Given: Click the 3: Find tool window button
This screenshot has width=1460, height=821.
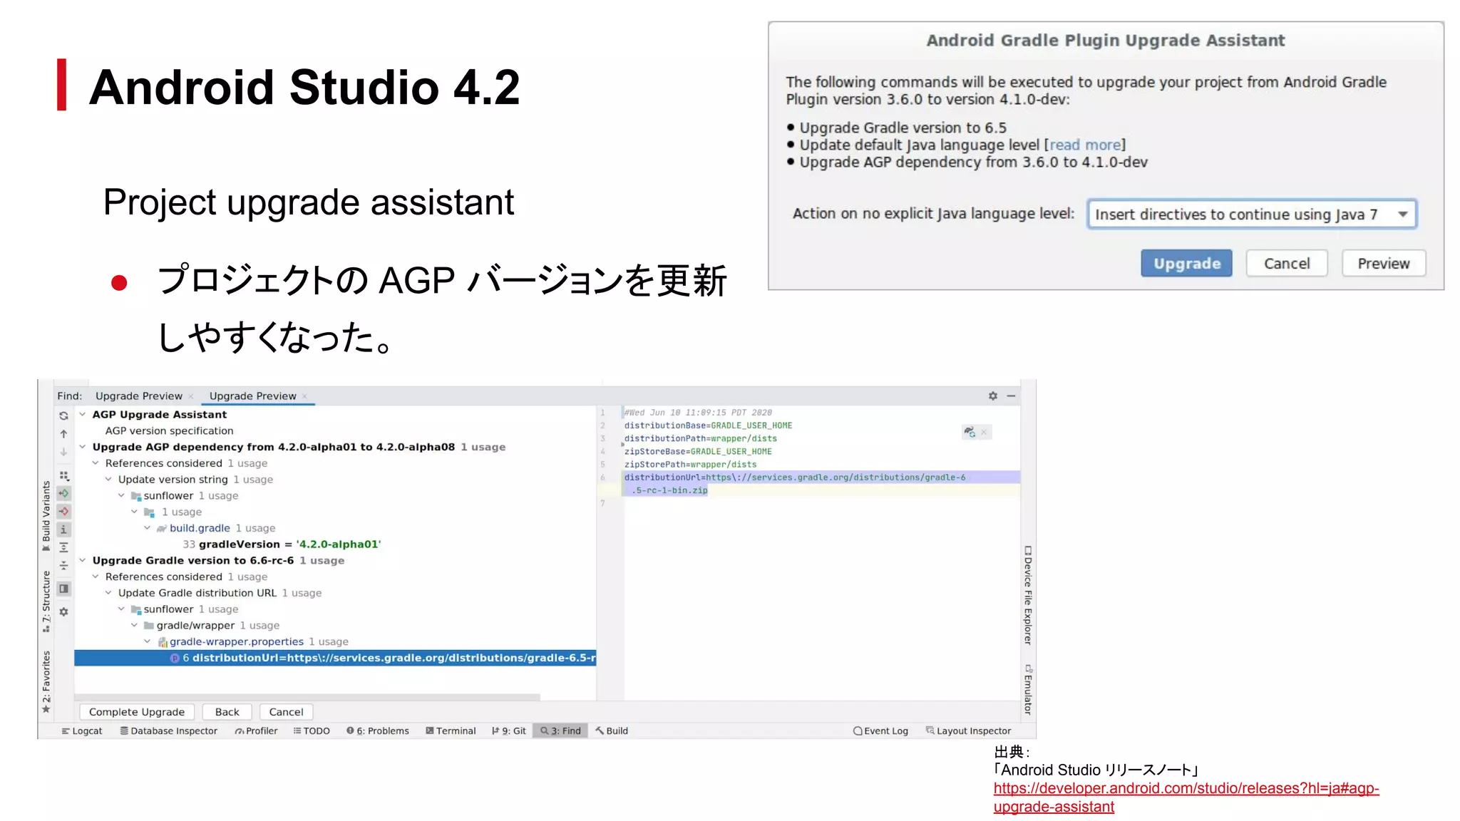Looking at the screenshot, I should (x=560, y=730).
